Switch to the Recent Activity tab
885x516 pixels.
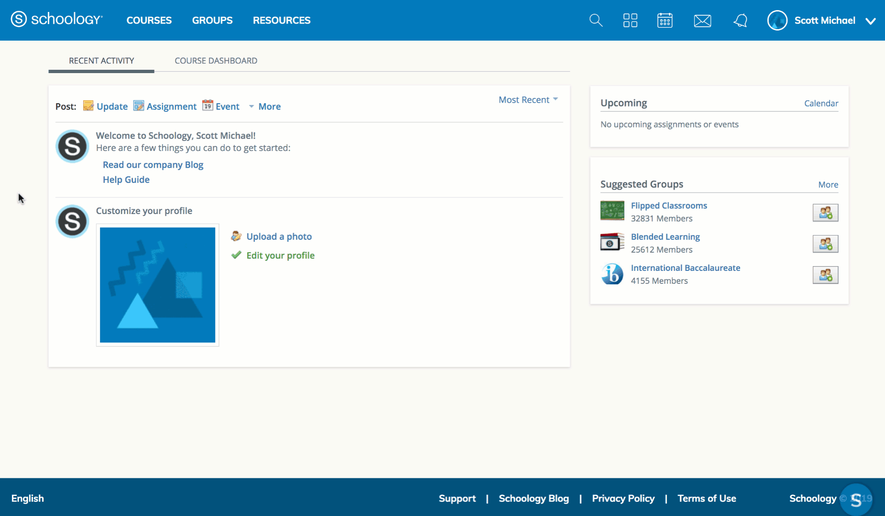click(x=101, y=61)
